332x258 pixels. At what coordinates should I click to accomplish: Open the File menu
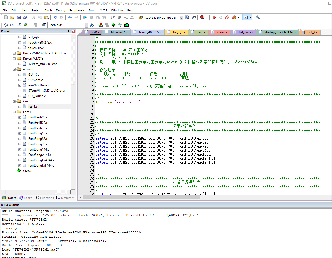click(5, 10)
